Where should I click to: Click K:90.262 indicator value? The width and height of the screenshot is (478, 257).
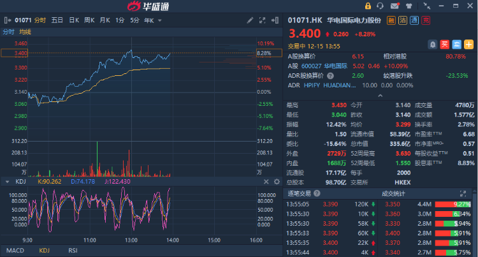coord(49,182)
